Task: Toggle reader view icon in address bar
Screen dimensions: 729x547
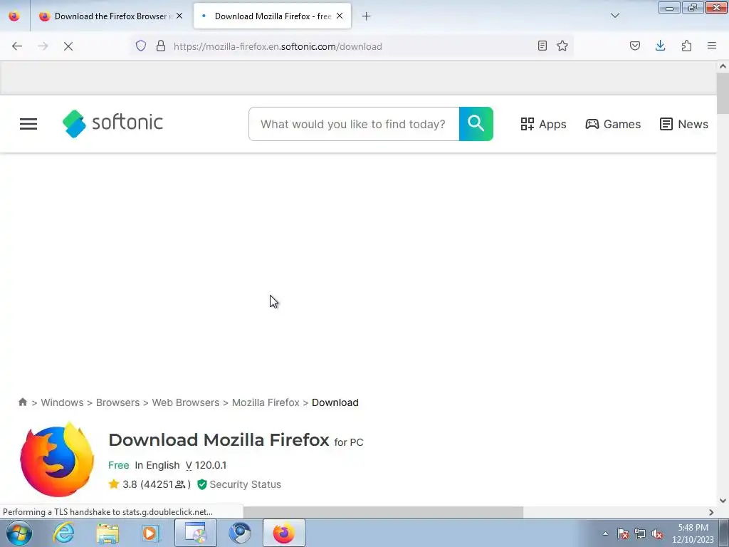Action: click(542, 46)
